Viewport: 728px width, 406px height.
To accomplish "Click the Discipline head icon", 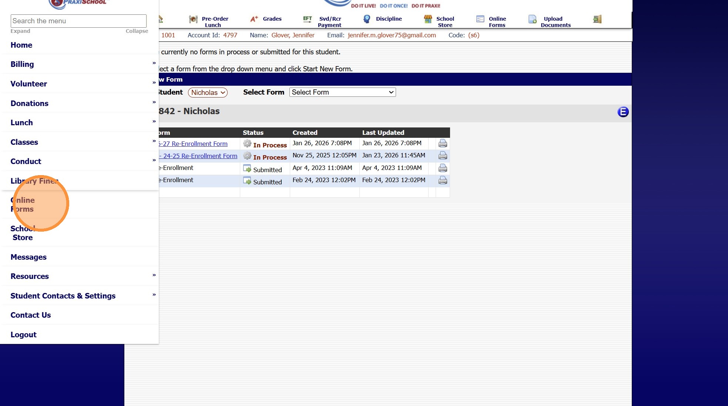I will [366, 19].
